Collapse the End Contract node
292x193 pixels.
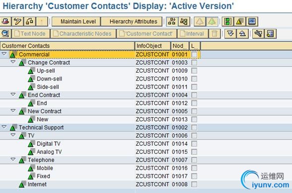tap(13, 94)
